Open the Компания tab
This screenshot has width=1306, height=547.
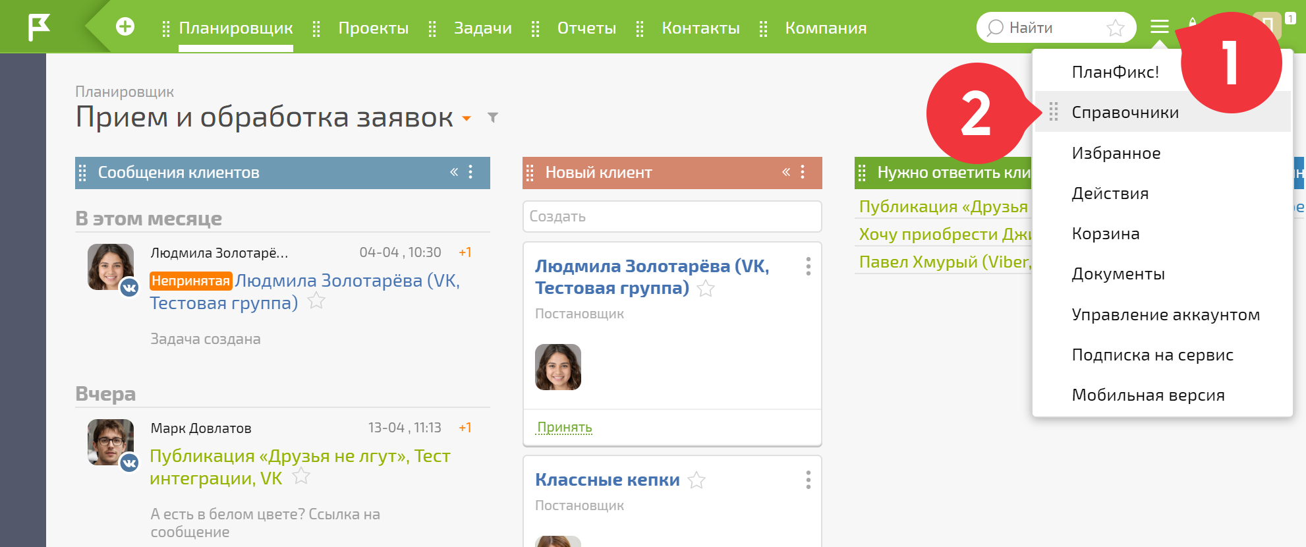[826, 28]
